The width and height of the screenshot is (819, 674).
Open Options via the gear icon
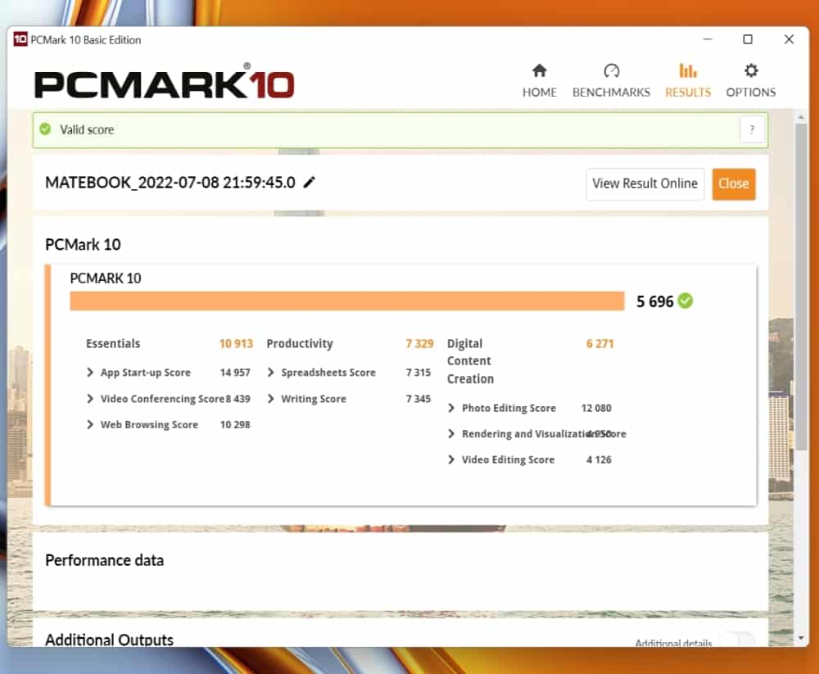[750, 71]
